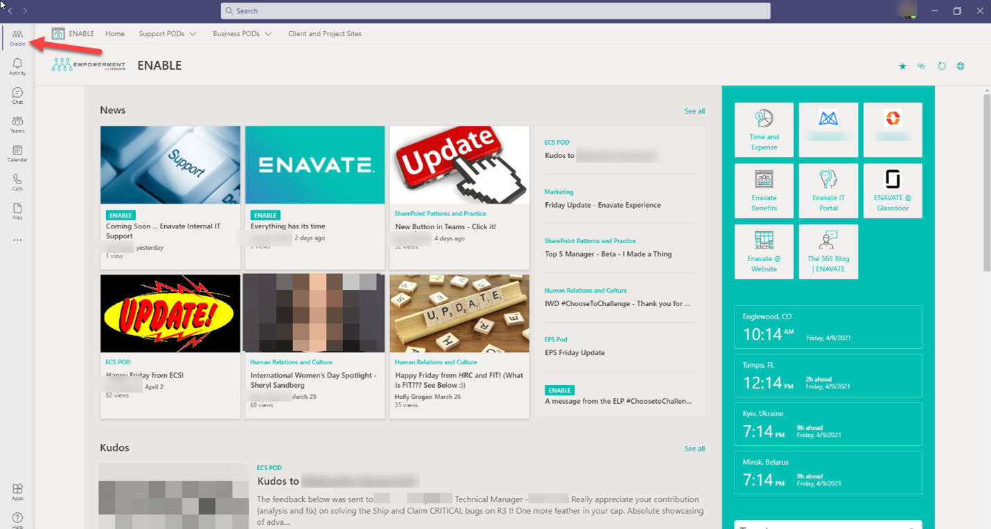Screen dimensions: 991x529
Task: Click the page vertical scrollbar
Action: (987, 182)
